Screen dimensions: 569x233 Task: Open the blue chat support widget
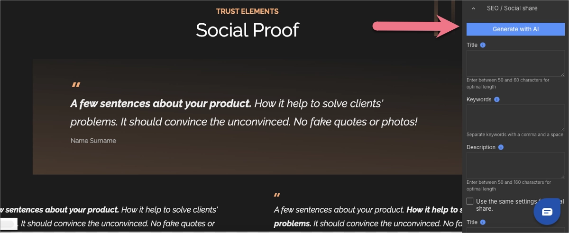click(x=547, y=211)
